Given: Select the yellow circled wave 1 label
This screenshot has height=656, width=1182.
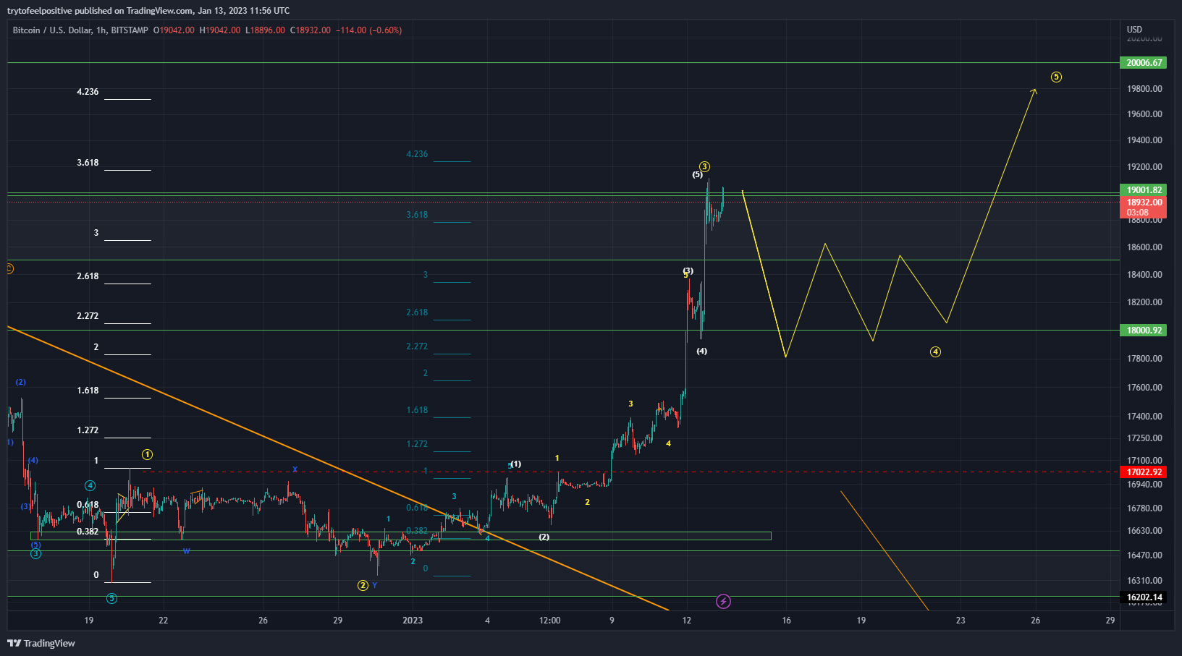Looking at the screenshot, I should pos(147,455).
